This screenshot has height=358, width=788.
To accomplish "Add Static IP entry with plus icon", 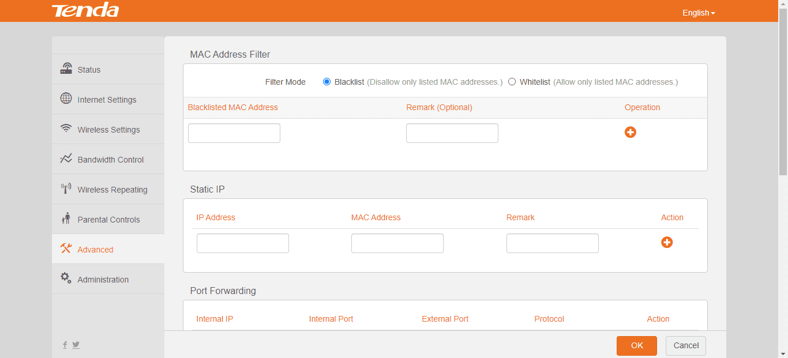I will coord(667,243).
